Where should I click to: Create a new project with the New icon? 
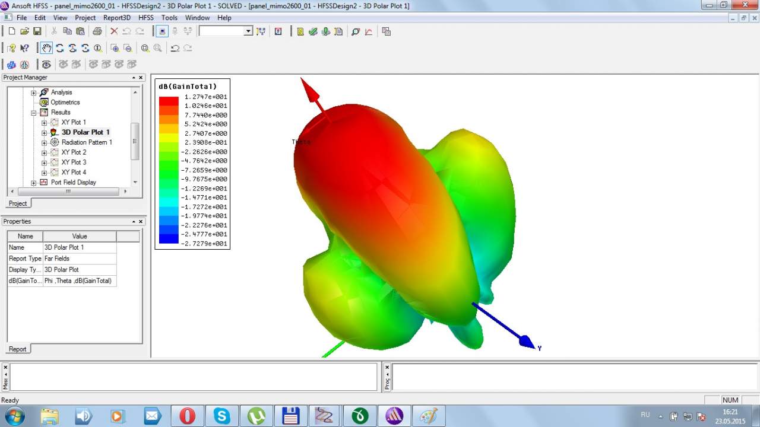click(12, 31)
